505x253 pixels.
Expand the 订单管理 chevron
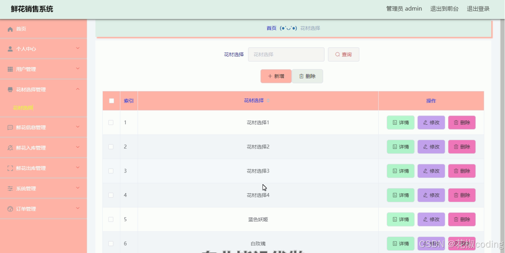click(78, 209)
